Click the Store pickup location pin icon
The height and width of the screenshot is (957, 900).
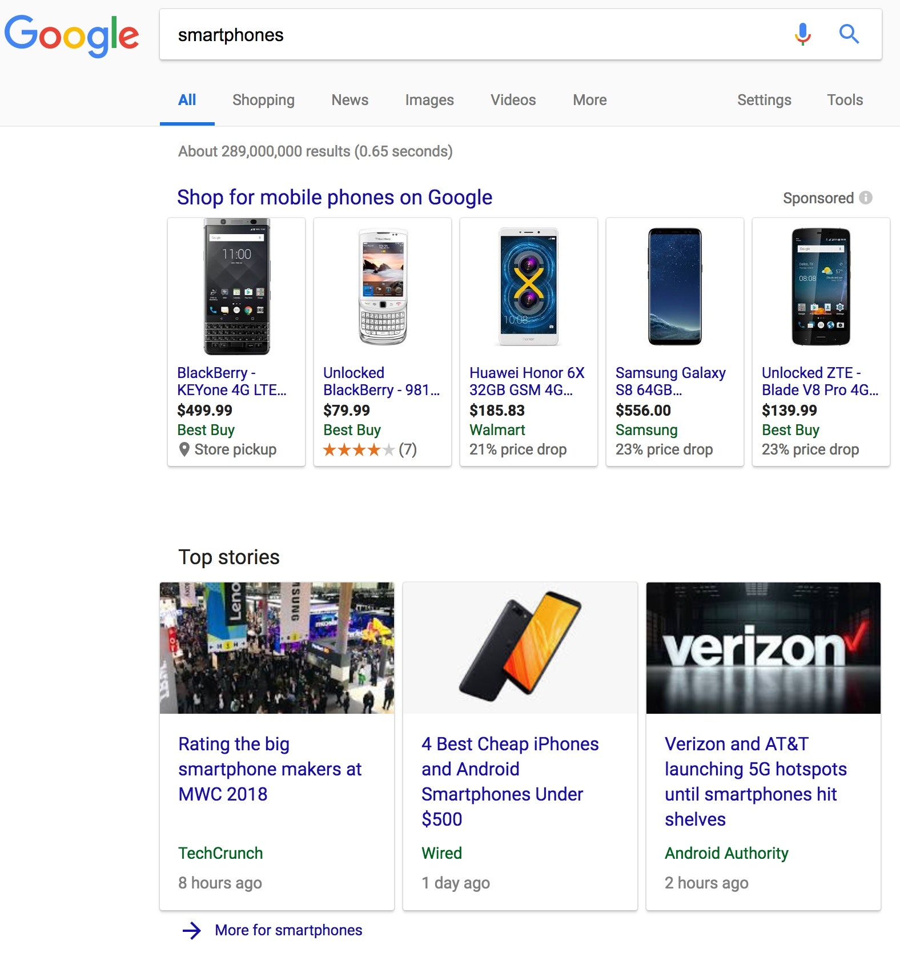pos(184,449)
